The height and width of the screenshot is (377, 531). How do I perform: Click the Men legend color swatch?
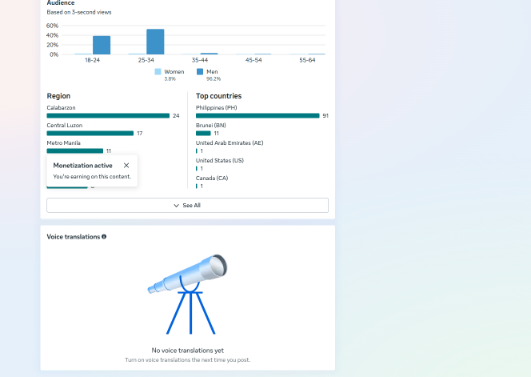click(200, 71)
